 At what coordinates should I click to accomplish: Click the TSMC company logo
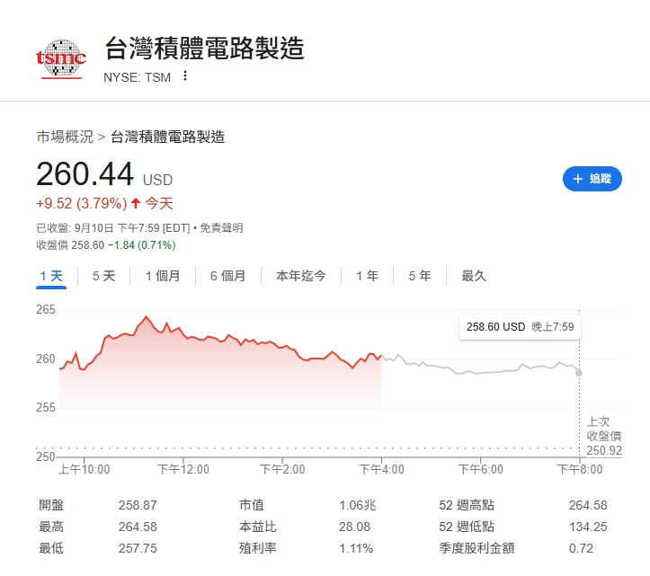point(61,58)
